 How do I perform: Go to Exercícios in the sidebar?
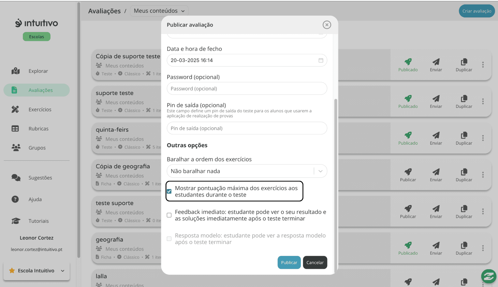(40, 110)
